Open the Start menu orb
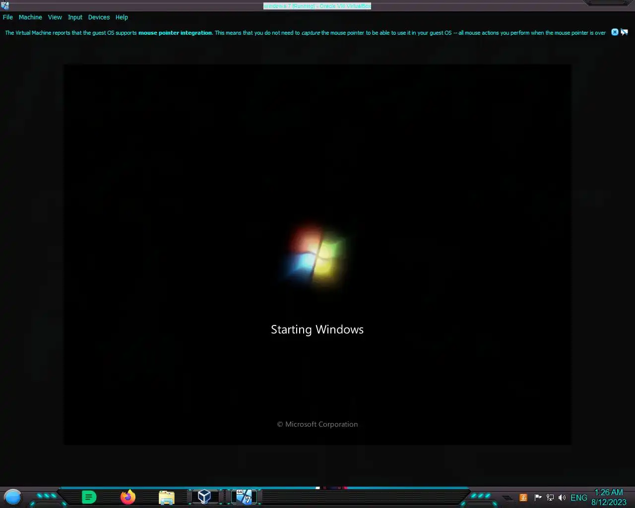This screenshot has height=508, width=635. [x=13, y=497]
